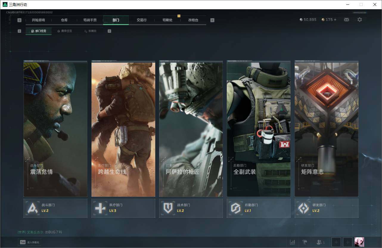Select the 部门任务 sub-tab

[x=39, y=31]
